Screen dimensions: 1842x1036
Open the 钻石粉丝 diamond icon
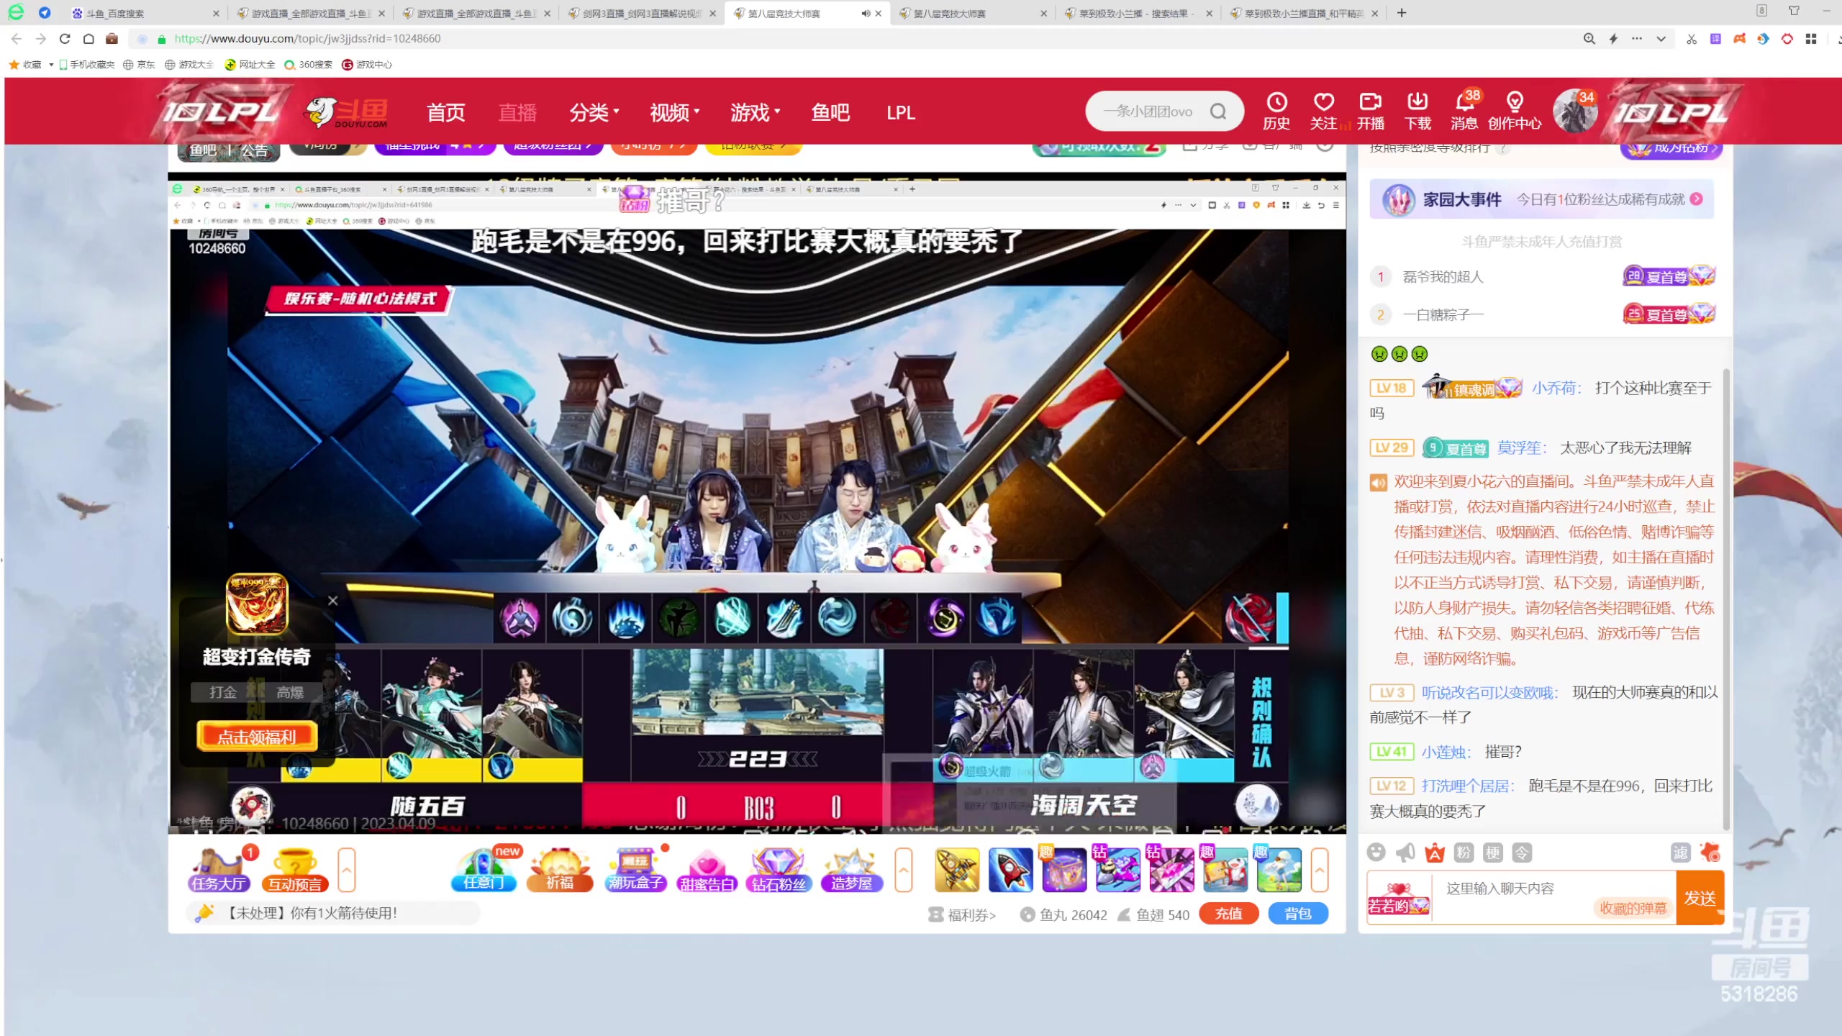779,869
